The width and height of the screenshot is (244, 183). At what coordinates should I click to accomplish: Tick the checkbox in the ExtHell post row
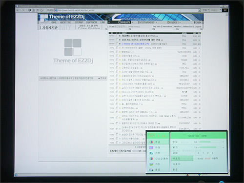coord(117,96)
